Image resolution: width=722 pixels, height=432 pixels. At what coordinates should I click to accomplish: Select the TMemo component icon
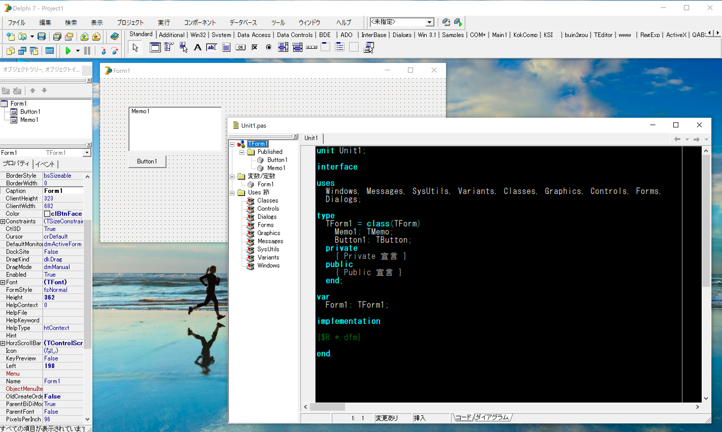click(226, 47)
